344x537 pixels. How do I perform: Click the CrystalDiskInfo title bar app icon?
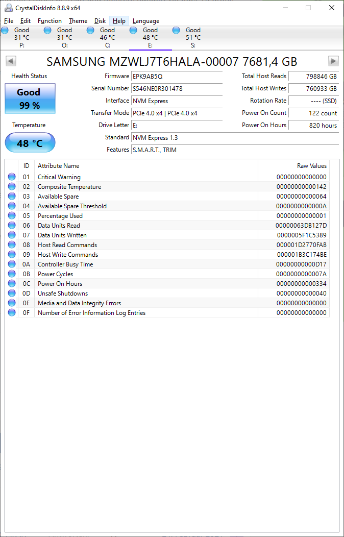8,8
